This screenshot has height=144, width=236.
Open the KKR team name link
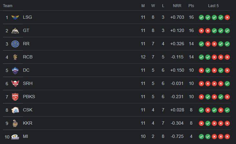(27, 123)
